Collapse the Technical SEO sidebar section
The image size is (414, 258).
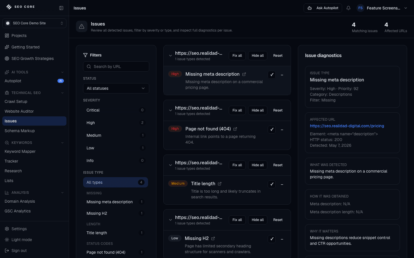(62, 93)
